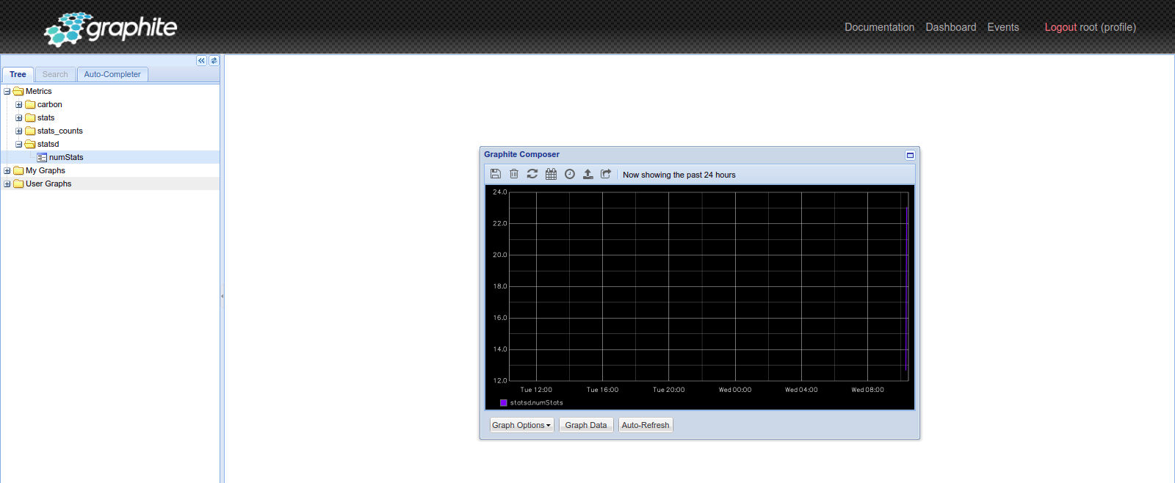1175x483 pixels.
Task: Save the graph with the floppy disk icon
Action: pos(496,174)
